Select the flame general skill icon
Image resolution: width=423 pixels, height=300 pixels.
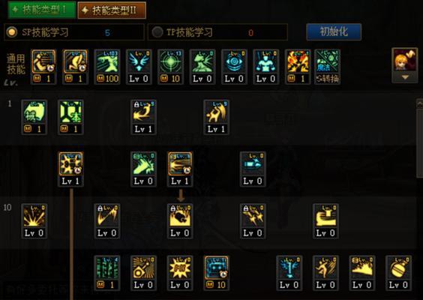coord(298,67)
